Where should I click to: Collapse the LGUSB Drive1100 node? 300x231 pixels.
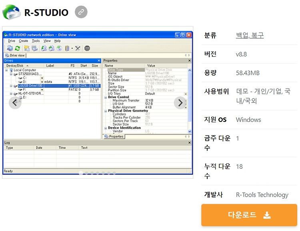click(11, 86)
